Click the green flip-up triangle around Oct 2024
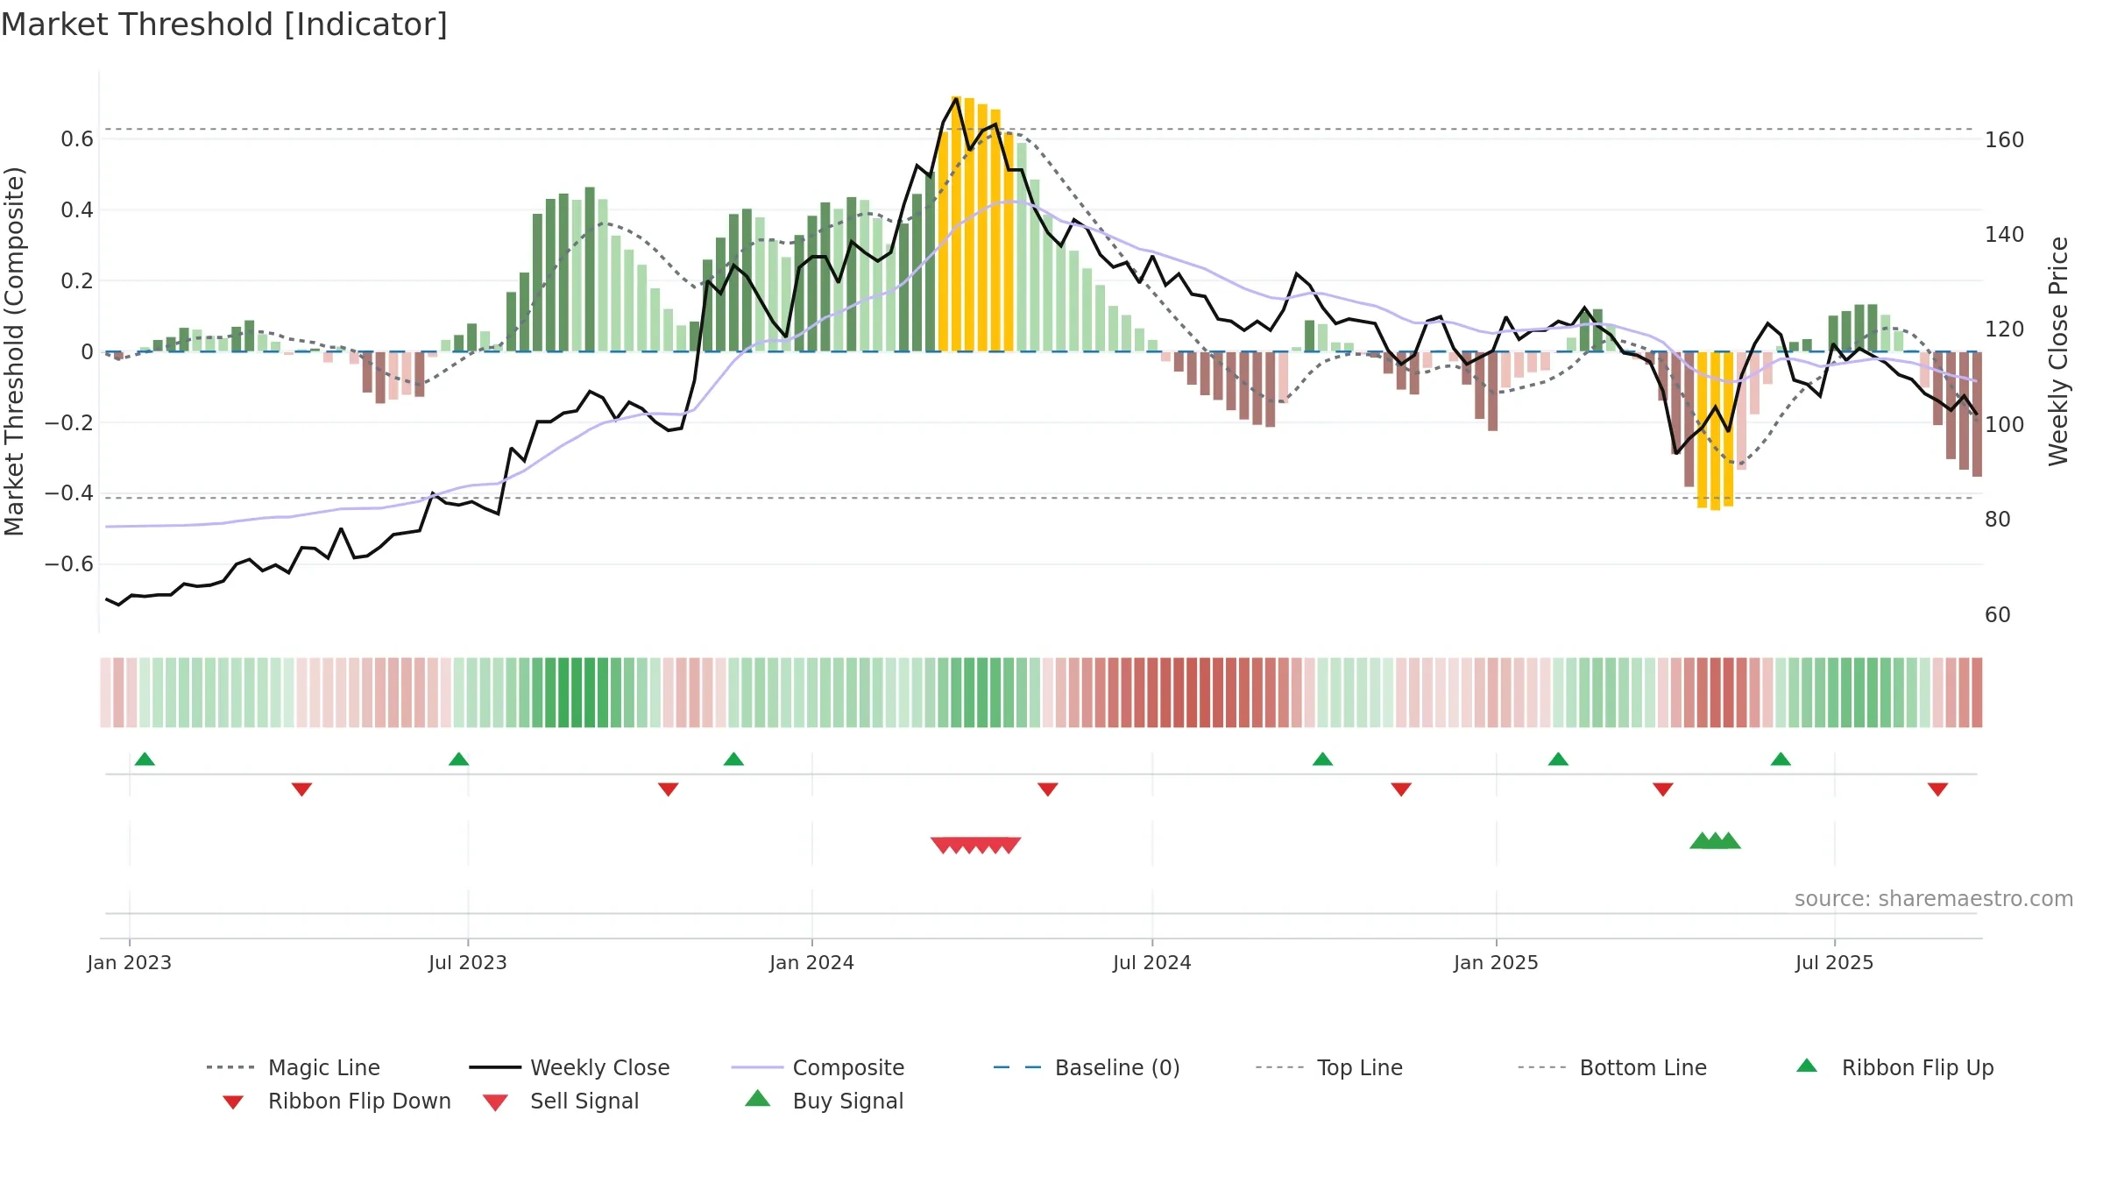Image resolution: width=2103 pixels, height=1183 pixels. (1322, 759)
